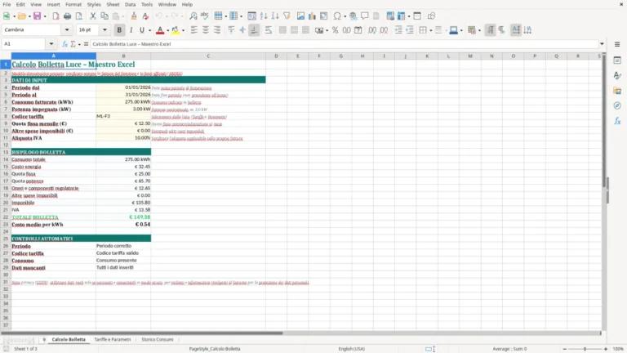627x353 pixels.
Task: Increase the cell indent
Action: click(398, 30)
